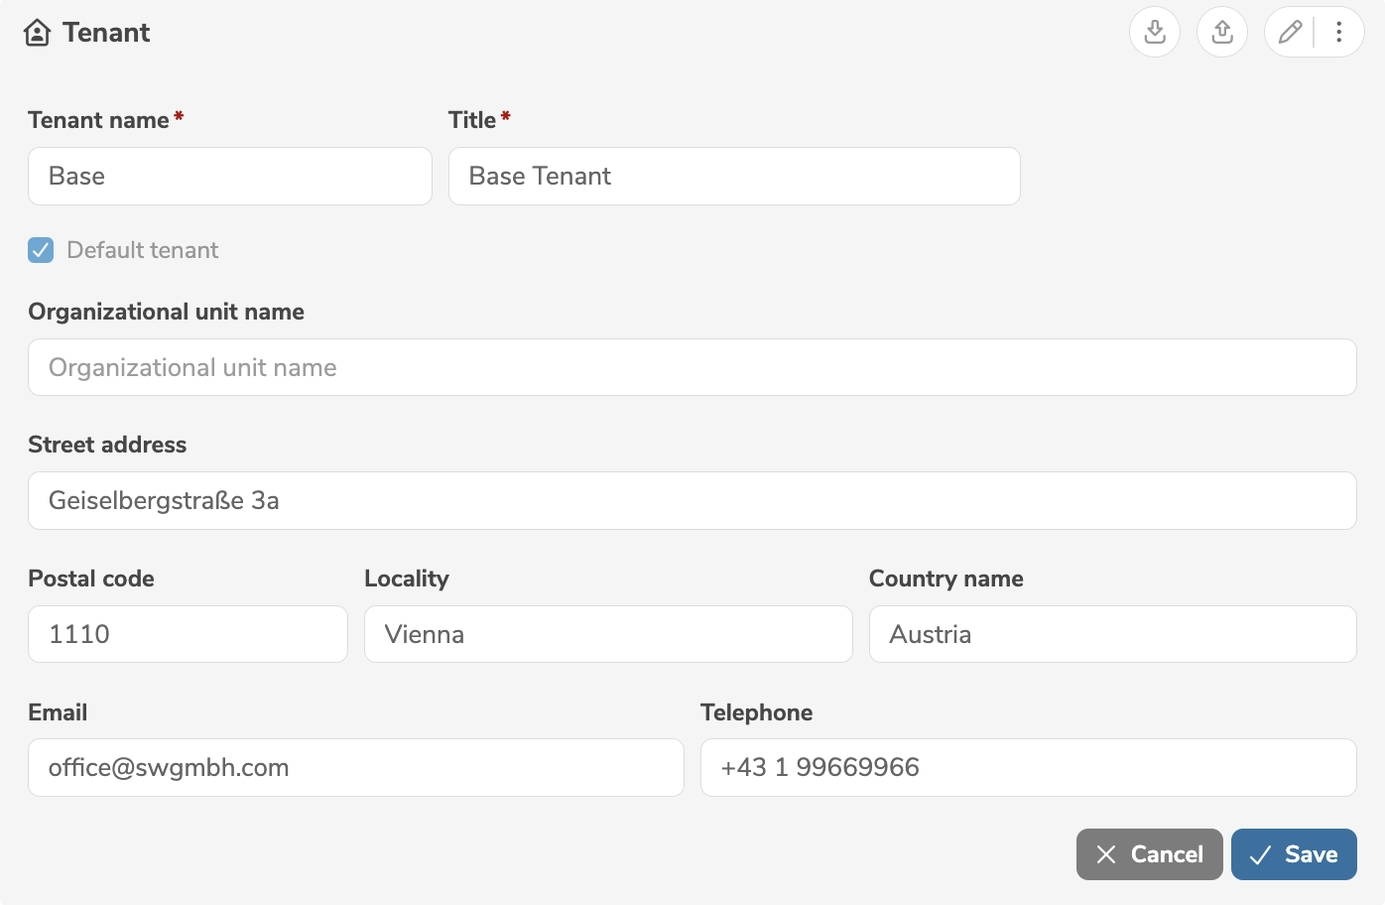Click the upload/export icon in header
The image size is (1385, 905).
[x=1221, y=32]
